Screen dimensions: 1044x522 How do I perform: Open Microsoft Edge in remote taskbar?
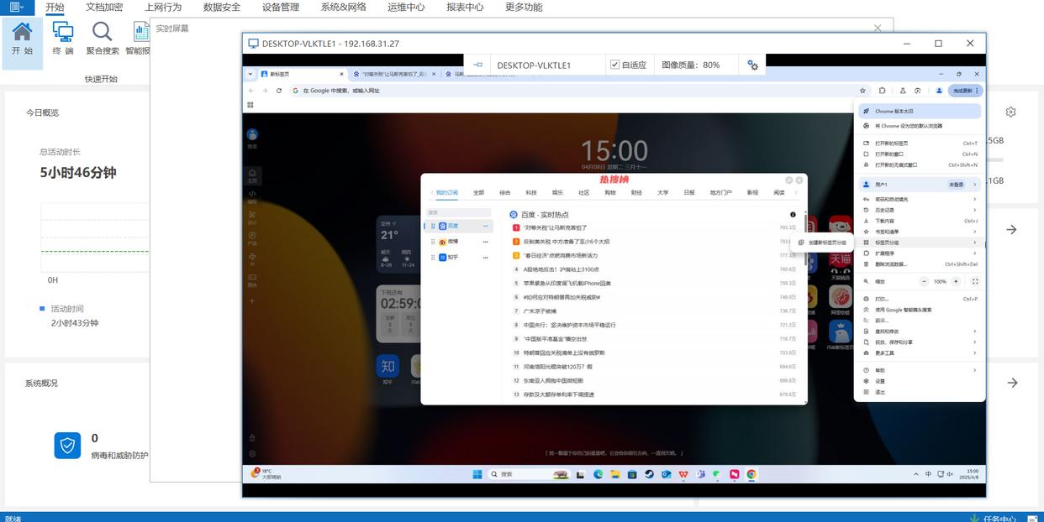point(598,474)
